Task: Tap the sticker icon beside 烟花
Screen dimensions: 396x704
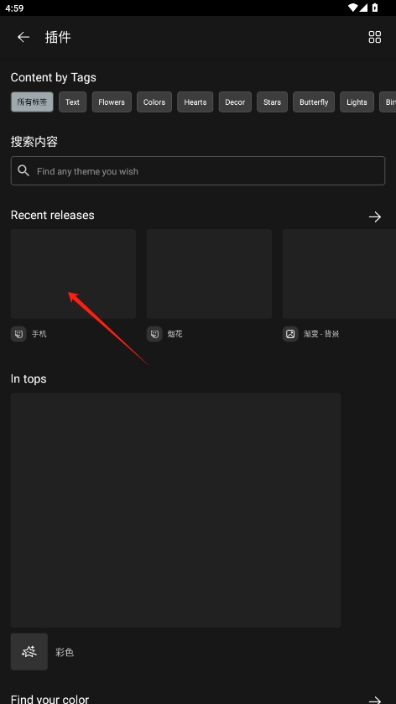Action: [154, 334]
